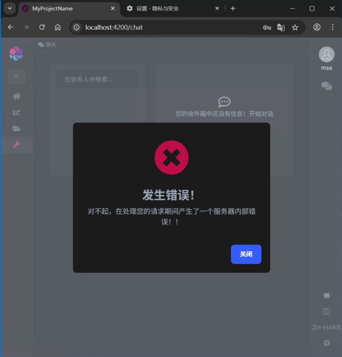The height and width of the screenshot is (357, 342).
Task: Open the browser three-dot menu
Action: click(x=333, y=27)
